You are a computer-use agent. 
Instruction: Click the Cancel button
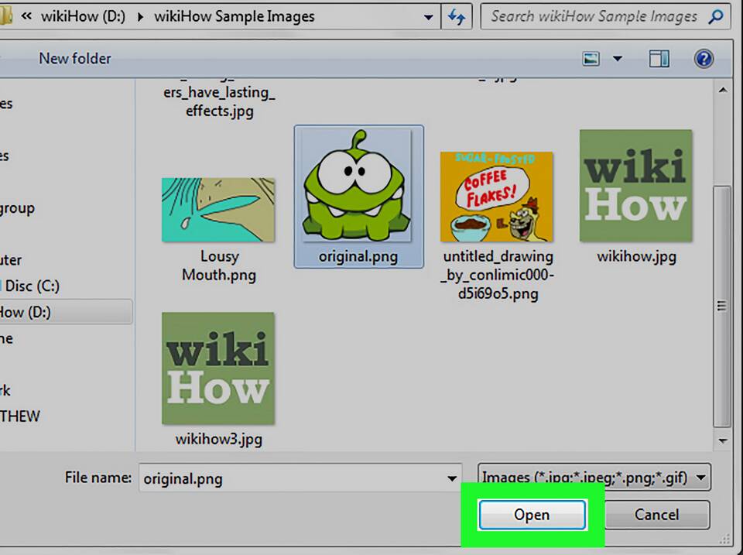[x=656, y=515]
